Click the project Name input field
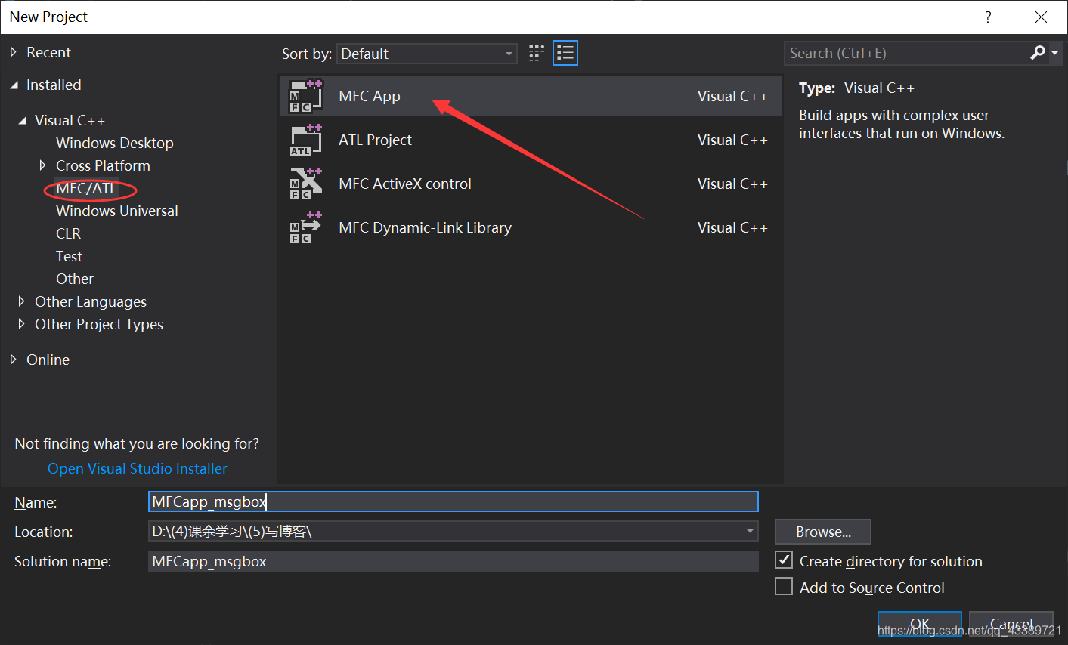The image size is (1068, 645). [x=454, y=501]
